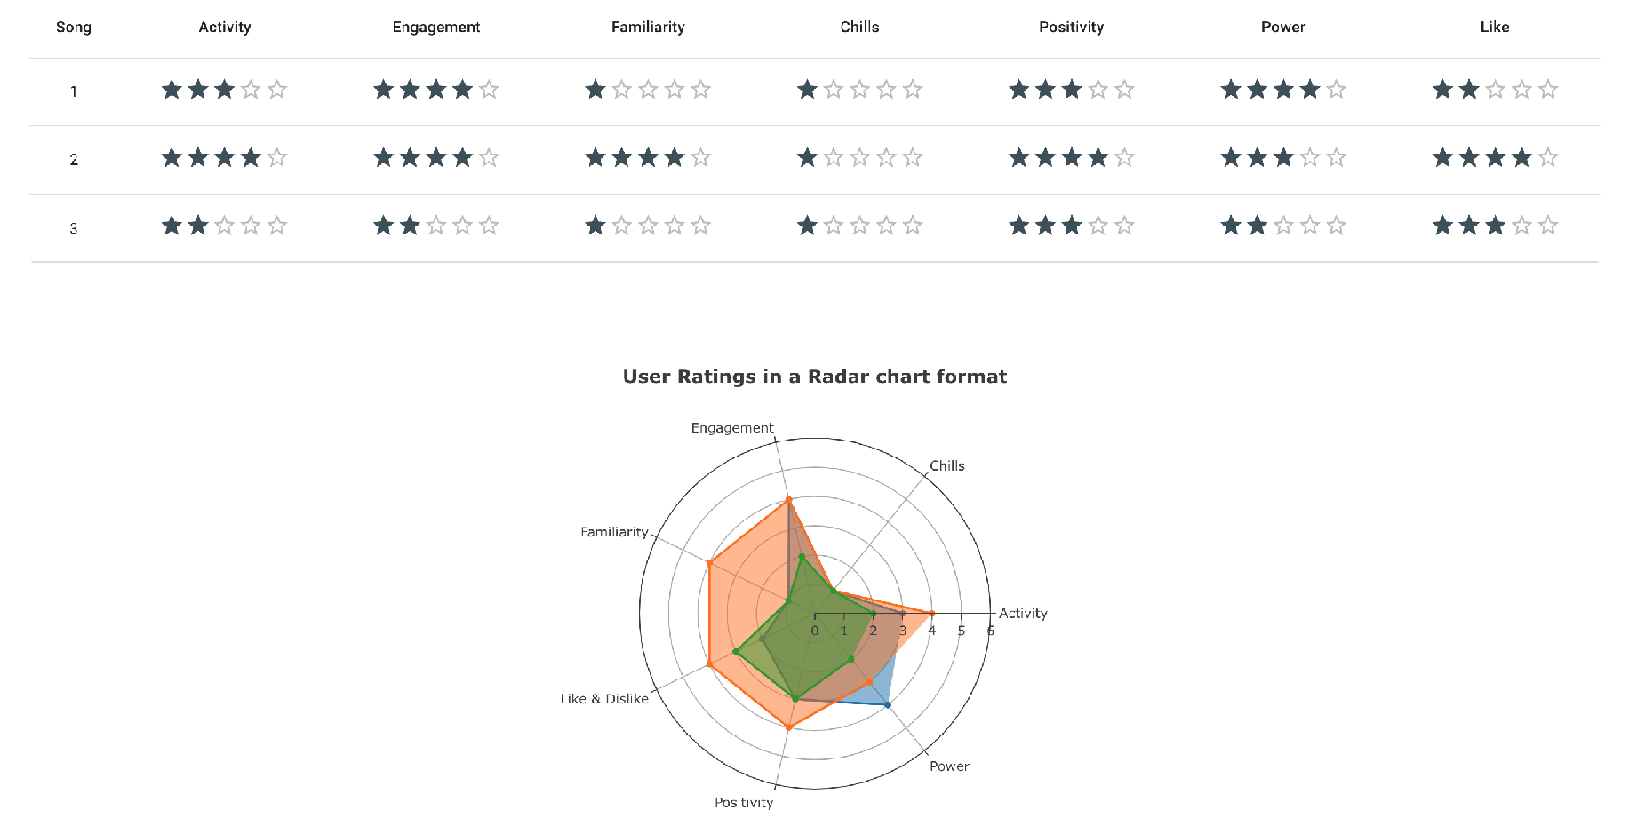
Task: Click the green Like & Dislike point
Action: [735, 652]
